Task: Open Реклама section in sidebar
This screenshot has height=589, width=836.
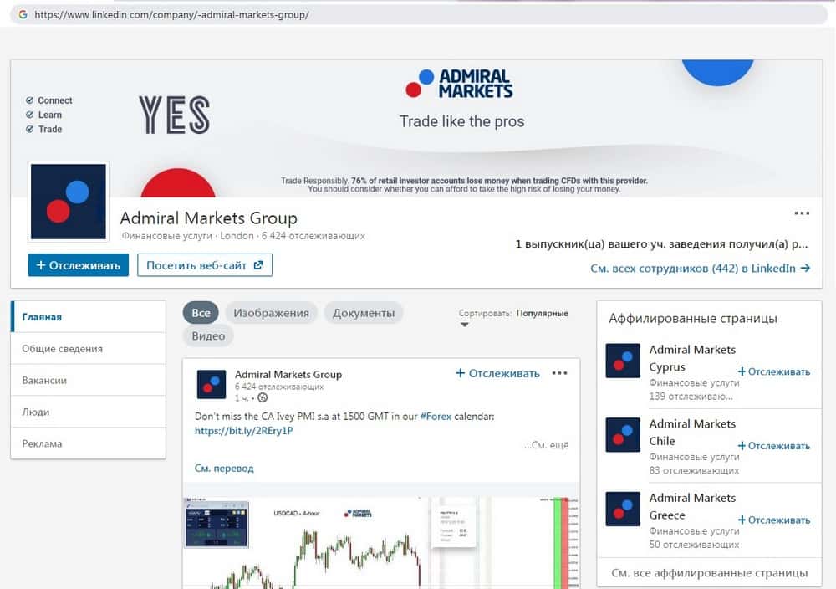Action: pos(88,443)
